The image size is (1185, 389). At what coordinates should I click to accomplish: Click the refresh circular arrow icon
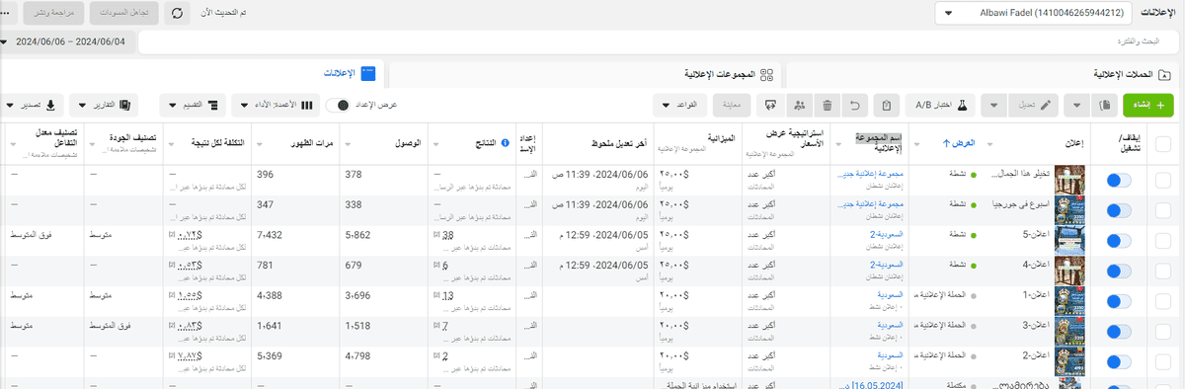click(177, 13)
